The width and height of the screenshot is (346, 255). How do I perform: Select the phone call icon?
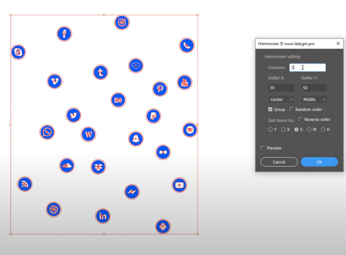[187, 45]
